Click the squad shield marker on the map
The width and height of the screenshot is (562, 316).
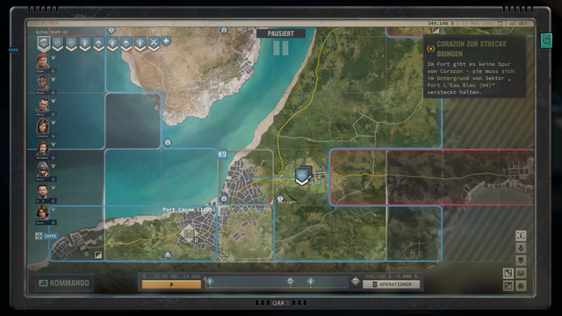[x=302, y=176]
